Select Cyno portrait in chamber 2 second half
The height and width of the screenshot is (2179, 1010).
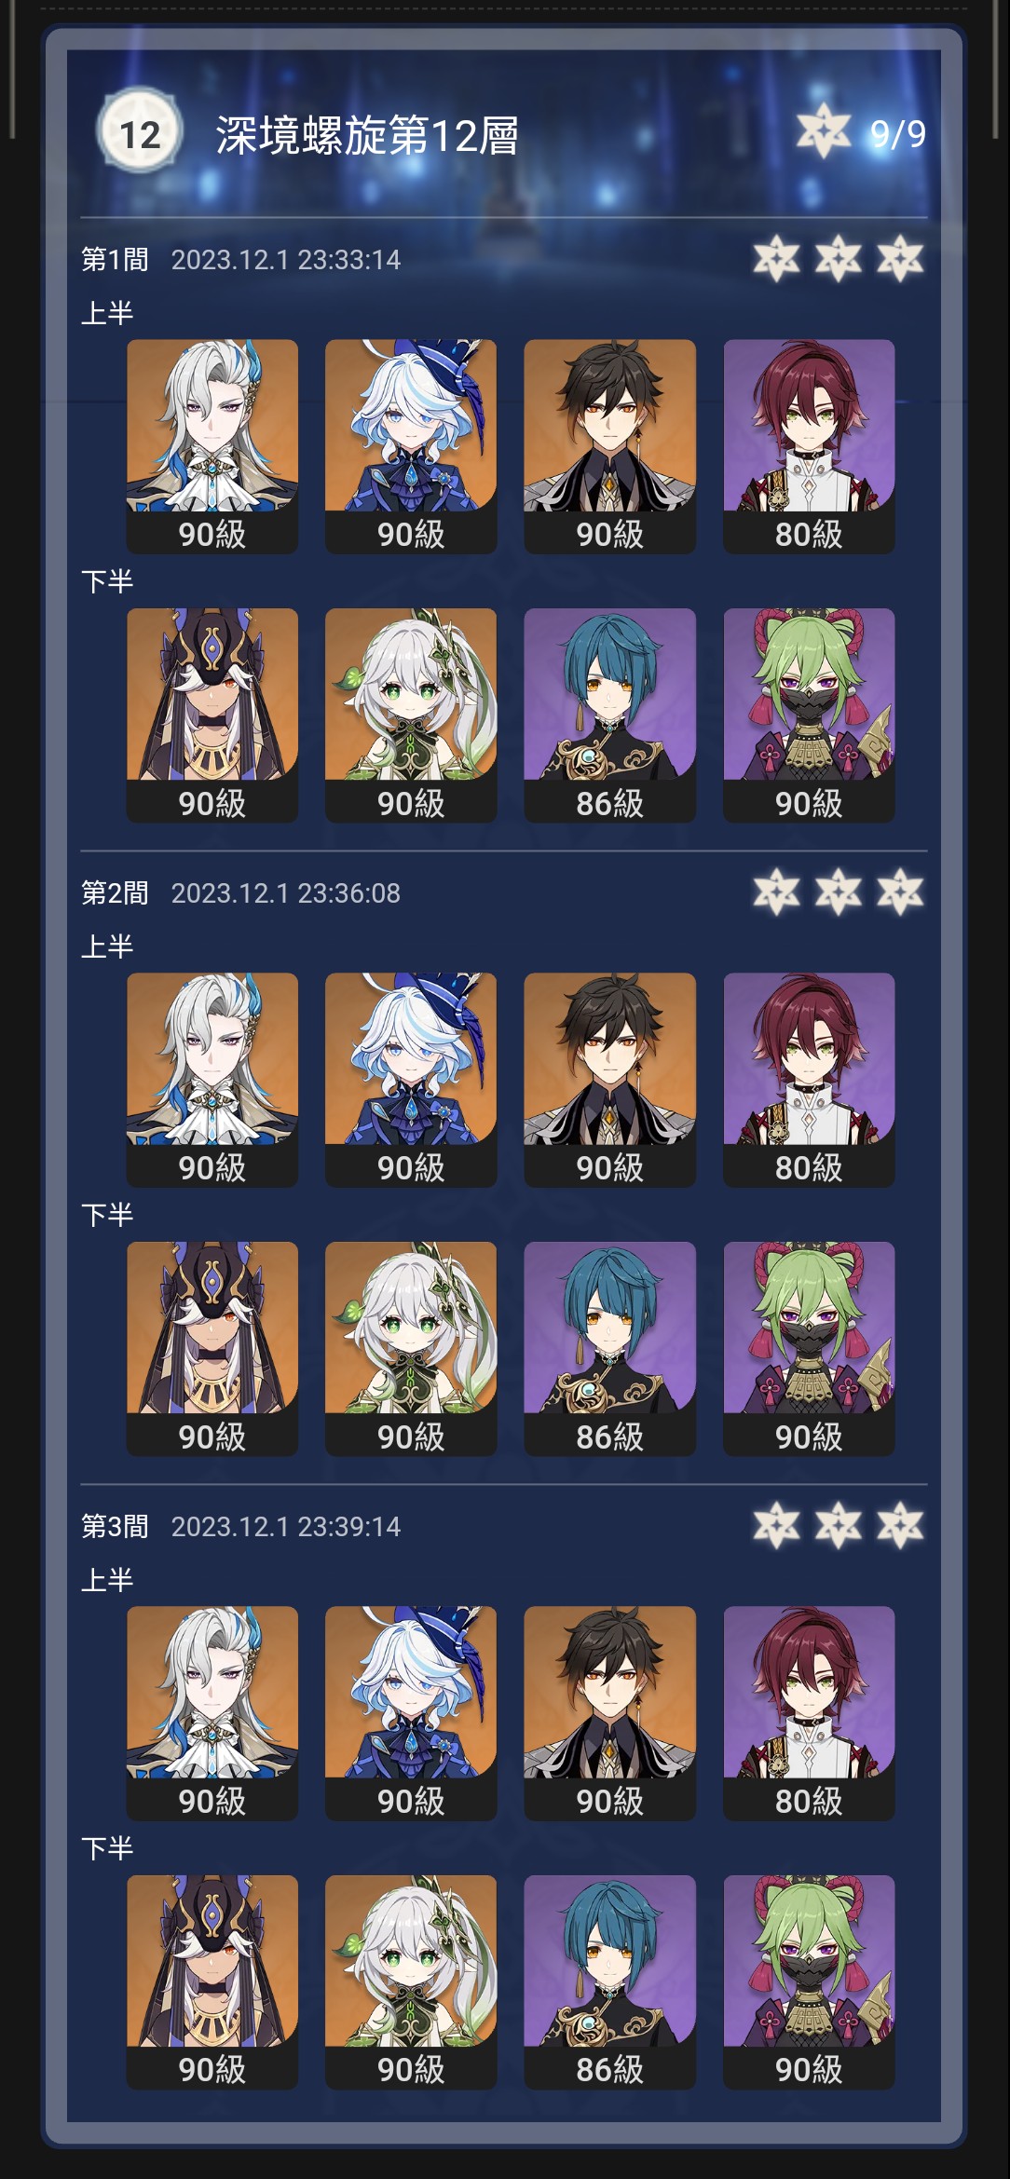click(x=212, y=1349)
